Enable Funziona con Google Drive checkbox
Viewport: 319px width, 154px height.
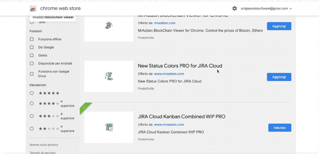[x=32, y=74]
